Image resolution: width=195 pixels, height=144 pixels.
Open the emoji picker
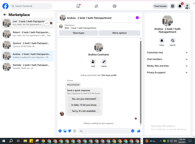[x=133, y=131]
